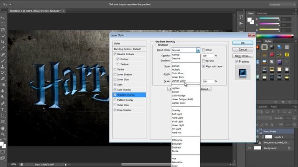Select the Gradient tool
The width and height of the screenshot is (298, 167).
click(x=3, y=85)
